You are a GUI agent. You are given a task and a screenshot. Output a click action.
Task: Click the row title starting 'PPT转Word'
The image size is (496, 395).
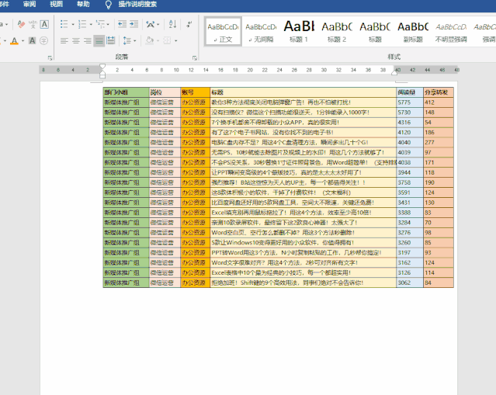pos(303,253)
